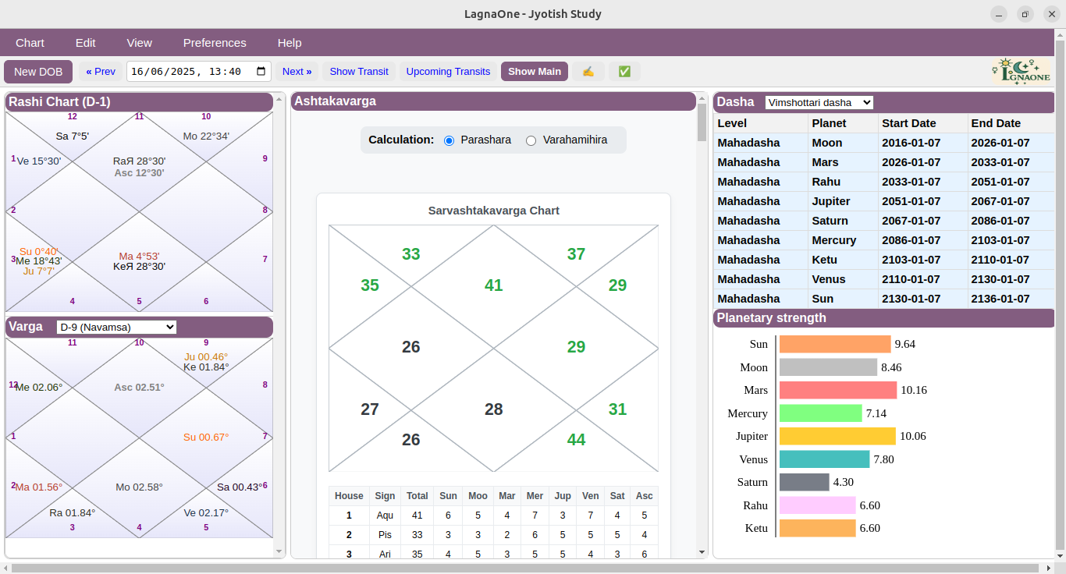Click the Start Date column header
The width and height of the screenshot is (1066, 574).
pos(923,123)
